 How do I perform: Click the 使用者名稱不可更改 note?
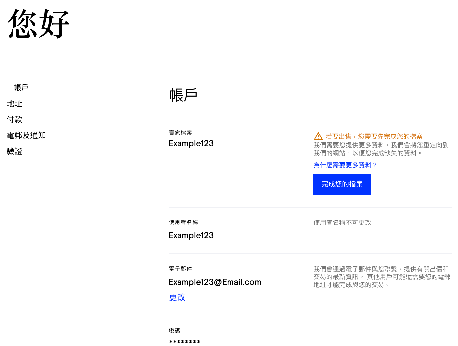point(342,223)
